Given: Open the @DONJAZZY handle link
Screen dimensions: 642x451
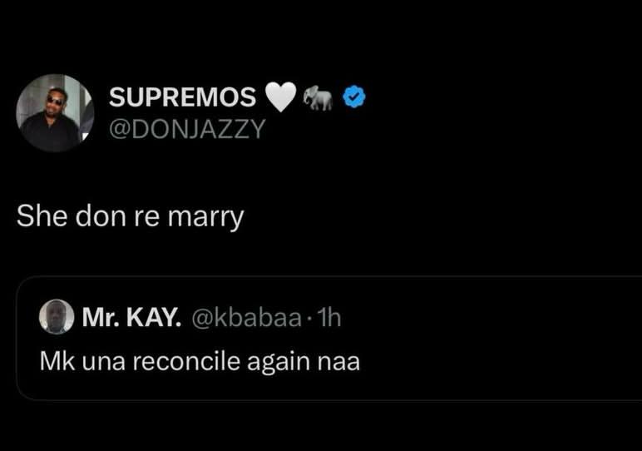Looking at the screenshot, I should point(187,129).
